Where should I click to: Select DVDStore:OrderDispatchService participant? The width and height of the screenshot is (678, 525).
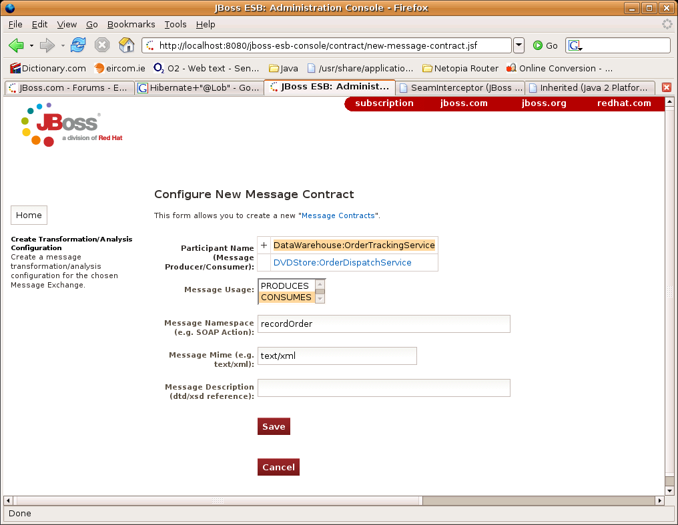click(342, 263)
